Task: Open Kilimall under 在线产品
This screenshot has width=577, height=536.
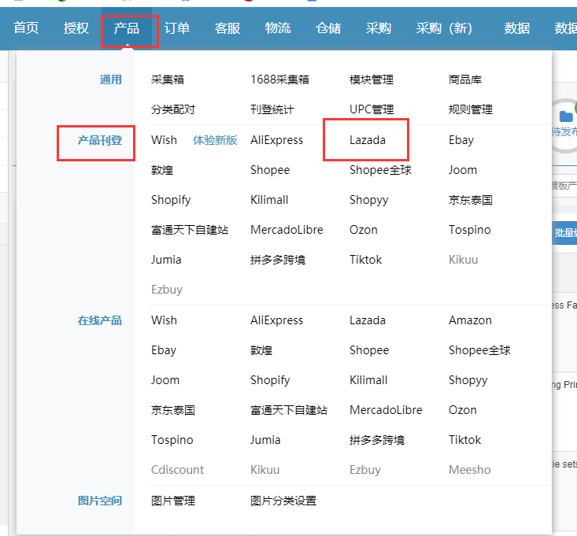Action: (x=368, y=380)
